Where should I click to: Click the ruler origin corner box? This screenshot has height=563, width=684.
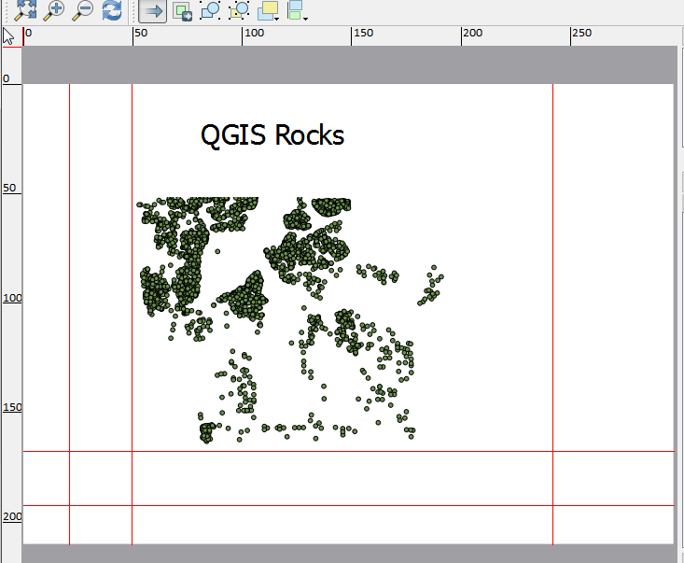tap(10, 36)
